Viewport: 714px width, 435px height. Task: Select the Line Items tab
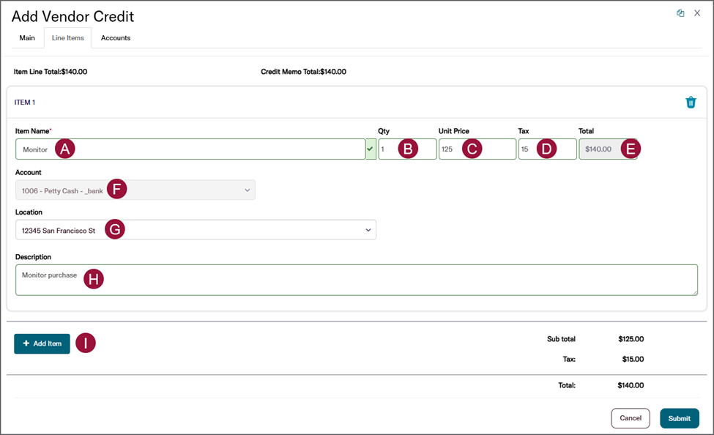[67, 38]
